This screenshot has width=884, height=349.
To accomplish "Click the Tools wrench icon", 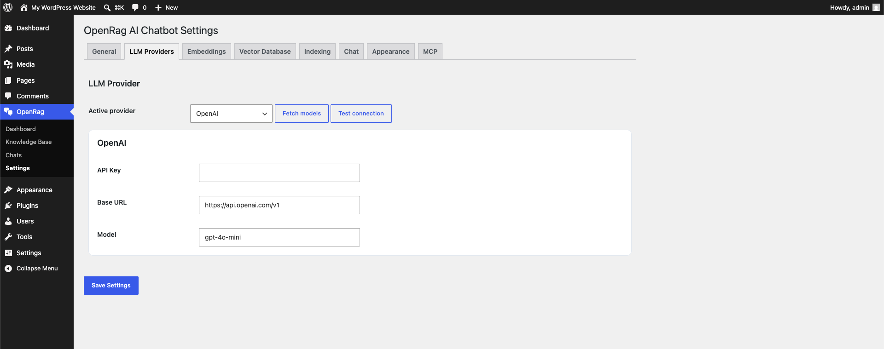I will 8,237.
